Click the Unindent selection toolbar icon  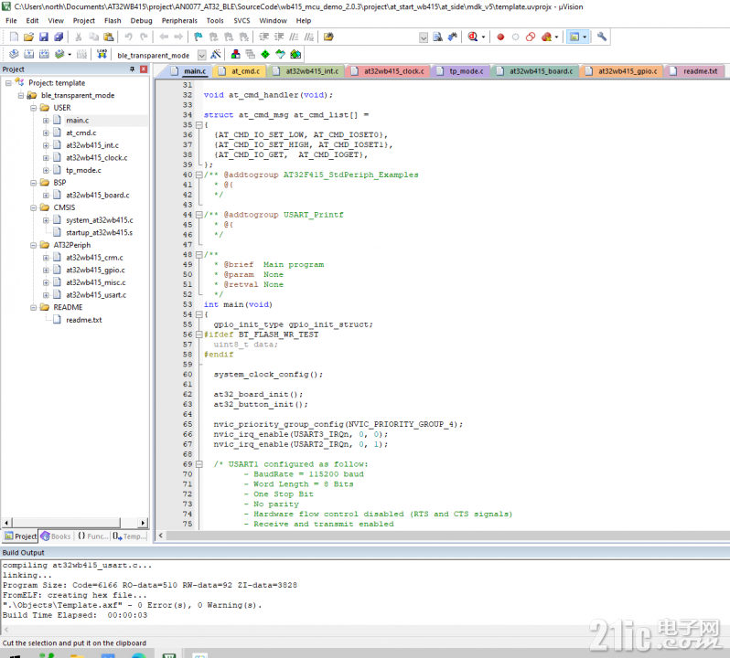click(279, 37)
